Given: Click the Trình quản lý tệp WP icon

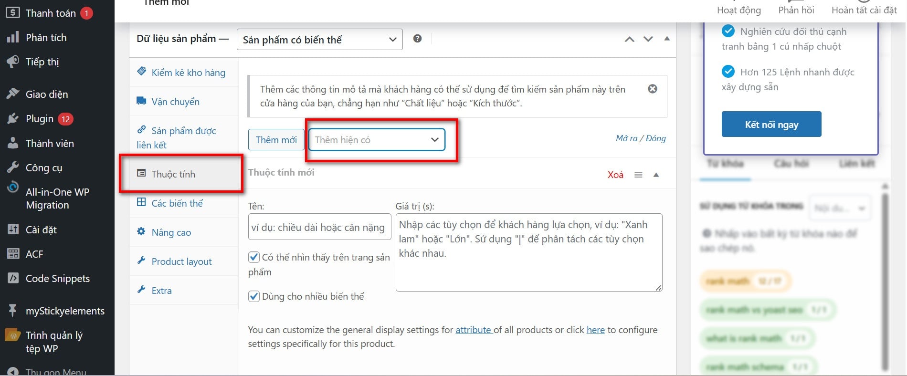Looking at the screenshot, I should coord(12,335).
